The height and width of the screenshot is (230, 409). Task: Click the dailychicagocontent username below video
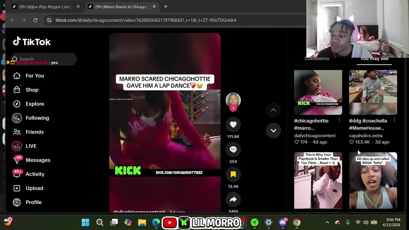(139, 211)
